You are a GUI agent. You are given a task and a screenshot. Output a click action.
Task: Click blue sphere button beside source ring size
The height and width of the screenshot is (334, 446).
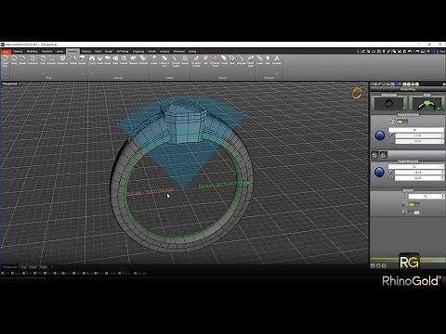[x=380, y=135]
